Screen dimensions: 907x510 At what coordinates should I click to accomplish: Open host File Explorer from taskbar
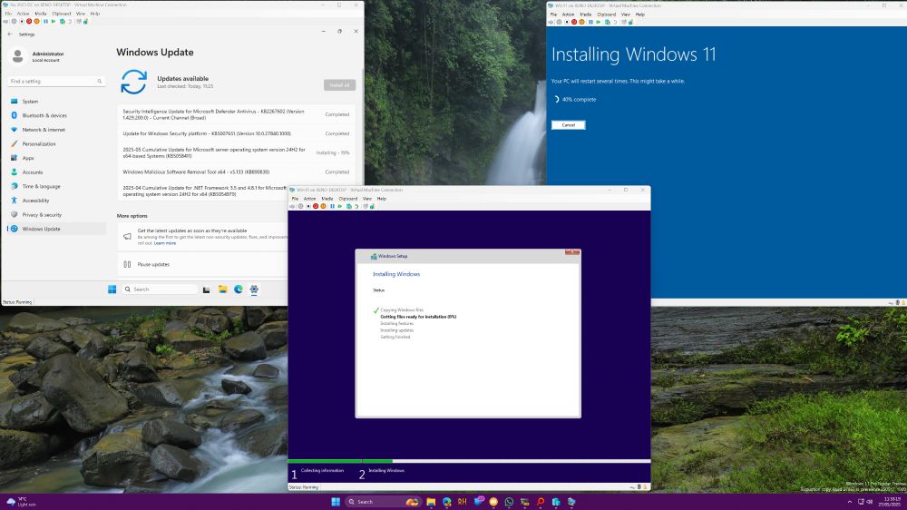coord(431,502)
